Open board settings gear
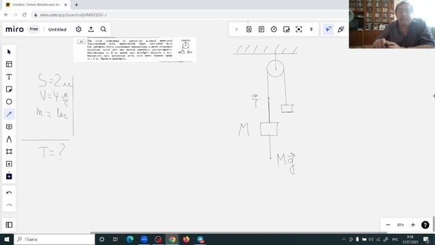 79,29
